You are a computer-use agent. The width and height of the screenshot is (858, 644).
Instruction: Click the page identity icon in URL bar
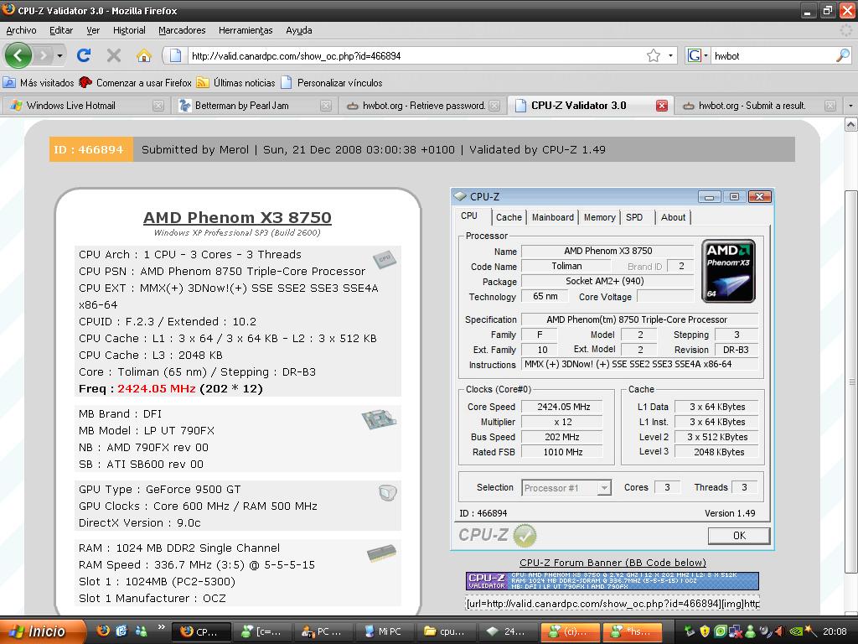175,55
